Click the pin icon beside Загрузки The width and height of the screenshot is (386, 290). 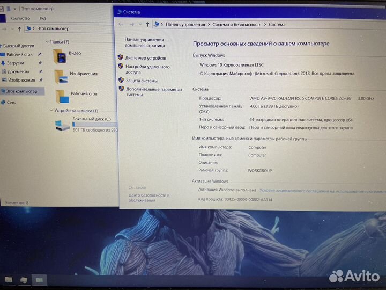[x=40, y=63]
